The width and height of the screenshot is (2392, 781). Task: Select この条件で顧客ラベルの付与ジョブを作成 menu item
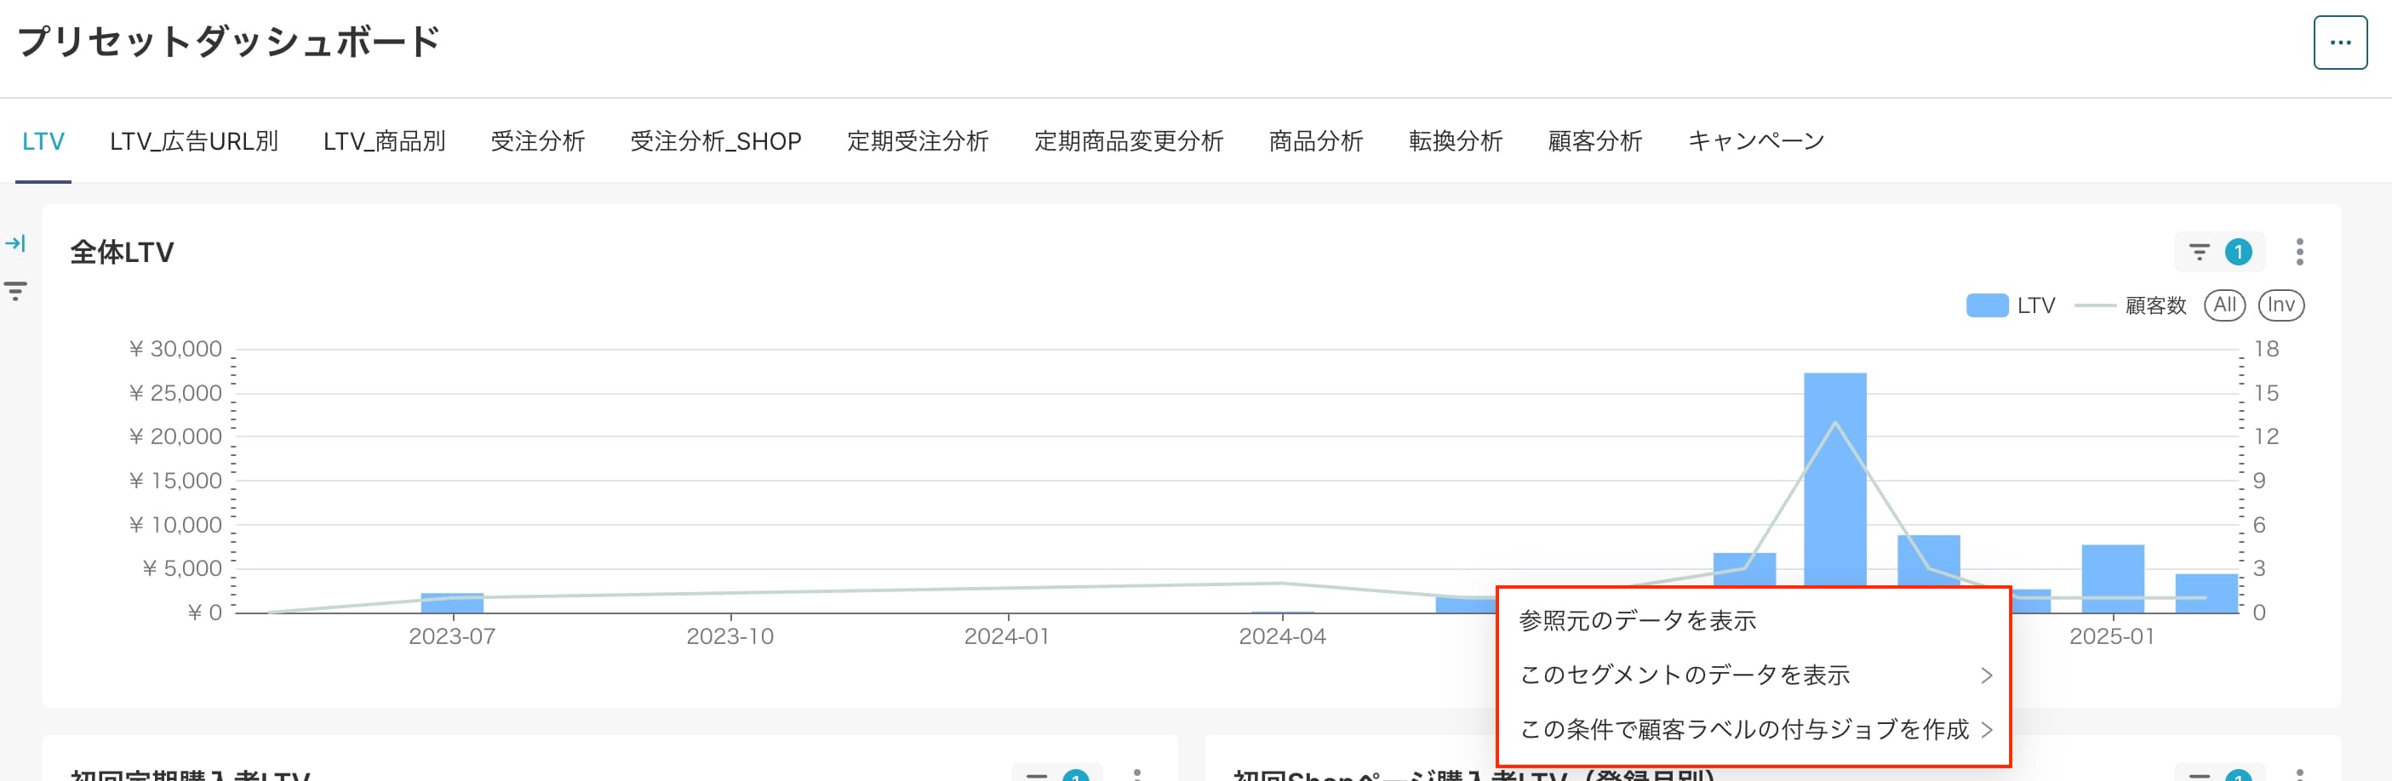1754,730
